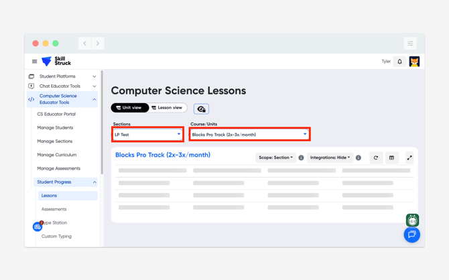Click the Blocks Pro Track heading link

[163, 155]
